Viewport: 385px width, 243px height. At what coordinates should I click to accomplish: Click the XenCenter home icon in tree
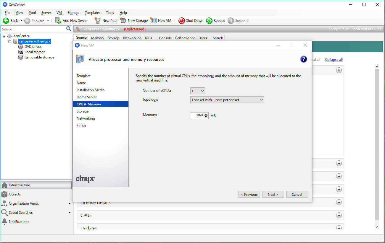pos(10,36)
